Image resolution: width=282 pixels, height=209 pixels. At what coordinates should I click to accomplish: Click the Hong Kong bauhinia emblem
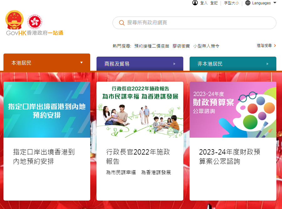(35, 22)
